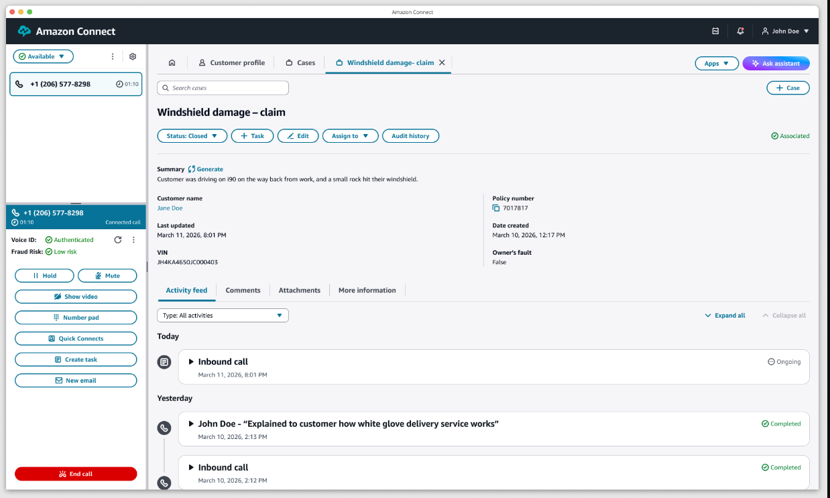The width and height of the screenshot is (830, 498).
Task: Close the Windshield damage- claim tab
Action: pos(442,62)
